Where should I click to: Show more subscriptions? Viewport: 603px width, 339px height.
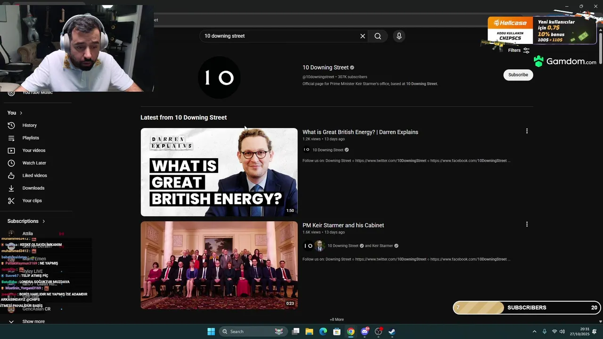[33, 322]
